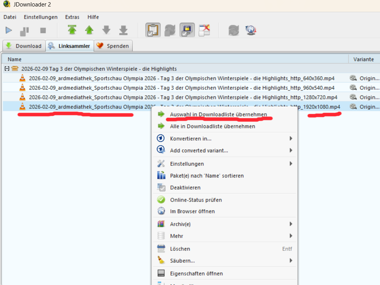
Task: Move selection to bottom arrow icon
Action: [x=123, y=30]
